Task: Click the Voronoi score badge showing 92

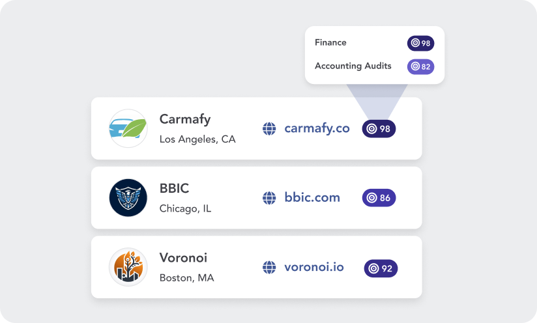Action: [x=381, y=268]
